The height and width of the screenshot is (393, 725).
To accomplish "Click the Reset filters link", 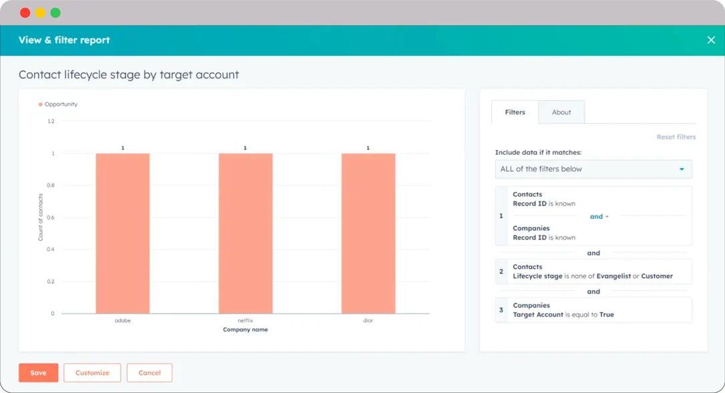I will [676, 137].
